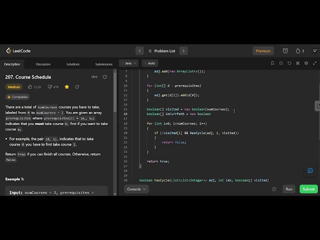This screenshot has height=240, width=320.
Task: Click the Hint link
Action: click(x=94, y=77)
